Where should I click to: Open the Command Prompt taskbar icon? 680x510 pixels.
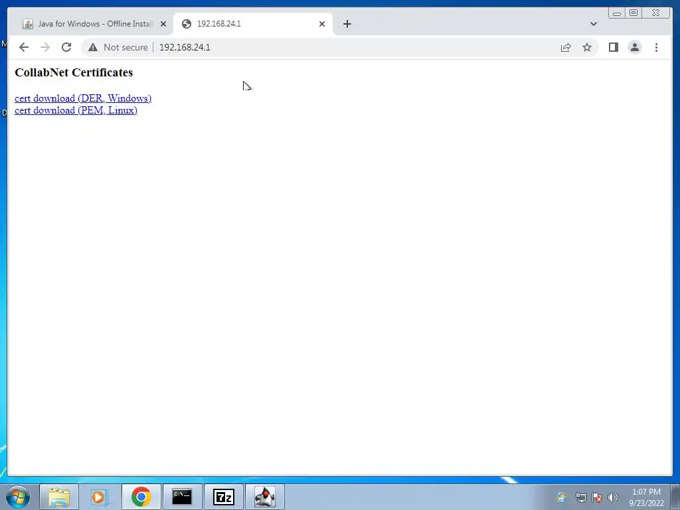(x=182, y=497)
